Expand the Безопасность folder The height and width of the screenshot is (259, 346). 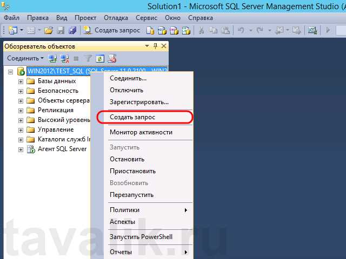21,91
